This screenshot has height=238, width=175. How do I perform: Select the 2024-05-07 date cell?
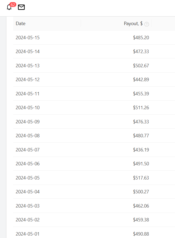27,150
